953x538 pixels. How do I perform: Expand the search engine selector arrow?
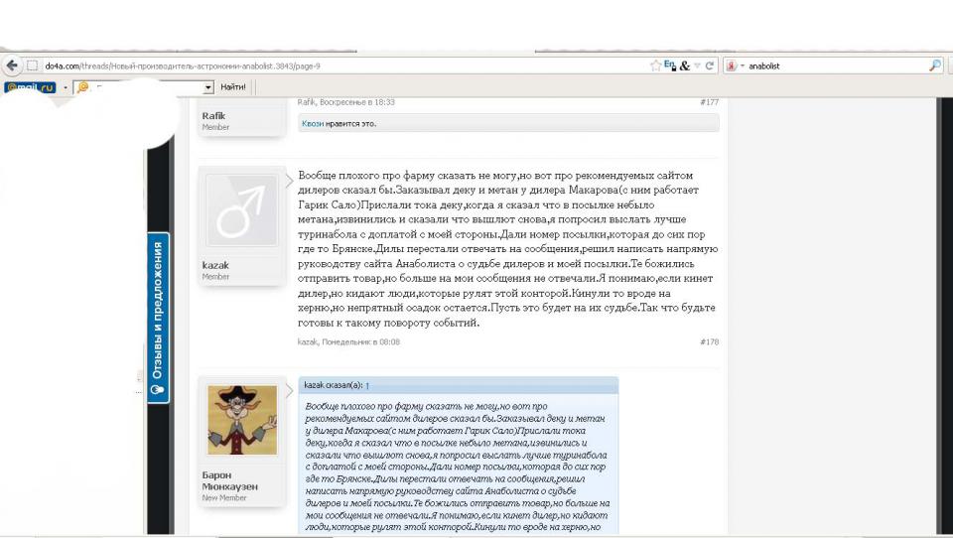point(743,66)
